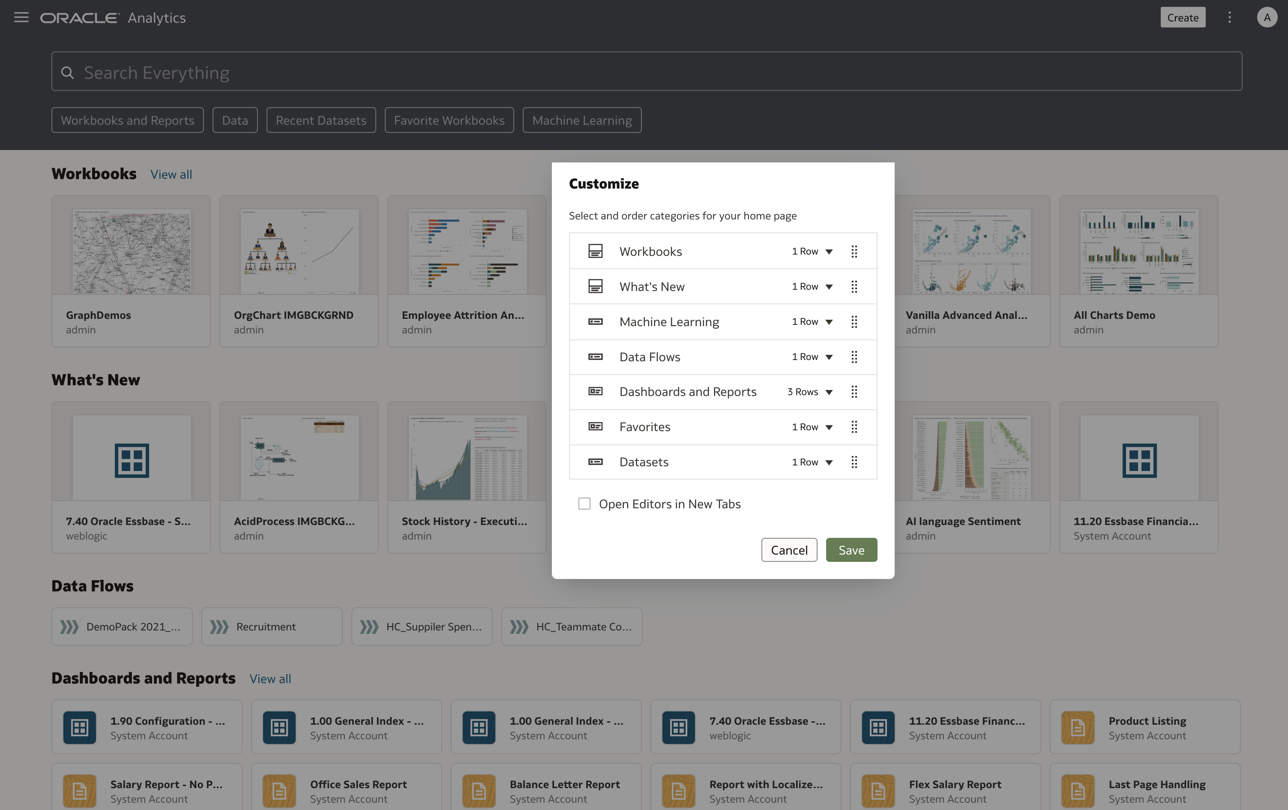
Task: Click the Search Everything input field
Action: pos(646,72)
